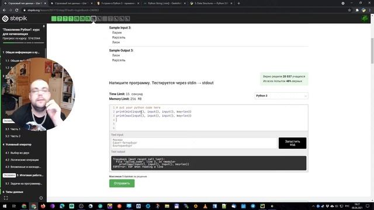
Task: Open Firefox from the taskbar
Action: pyautogui.click(x=43, y=206)
